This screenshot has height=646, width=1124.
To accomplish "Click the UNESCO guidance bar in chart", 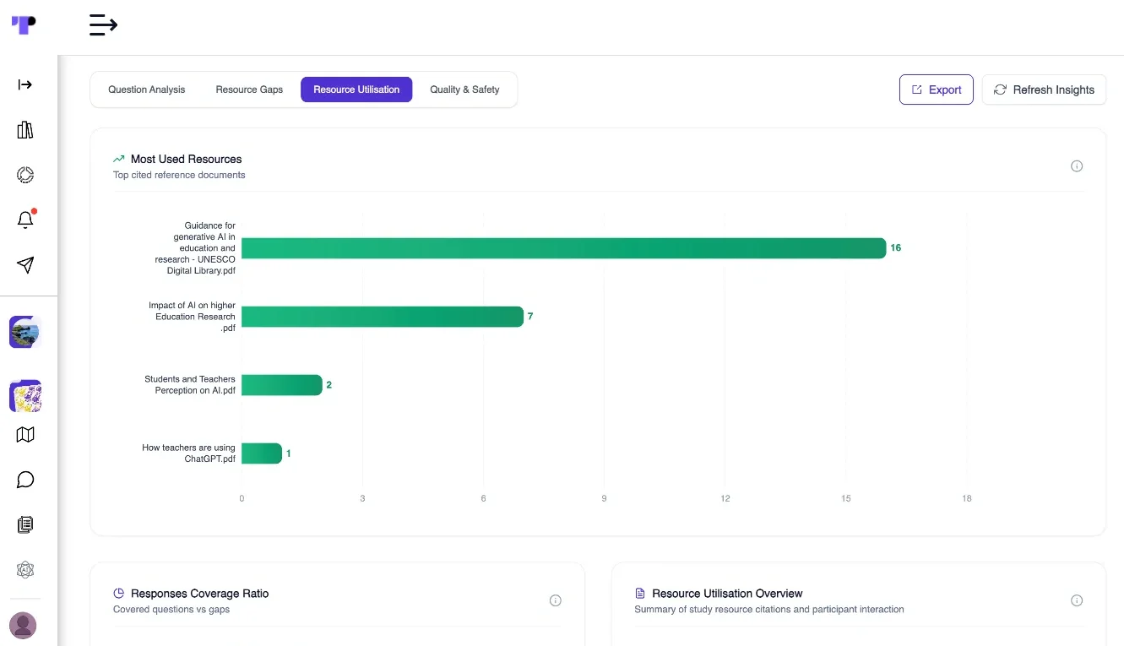I will [563, 248].
